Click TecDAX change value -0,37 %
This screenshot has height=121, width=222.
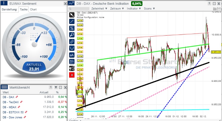(x=62, y=102)
